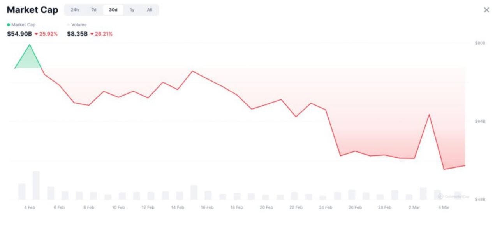Switch chart range to 1y
502x228 pixels.
click(132, 10)
